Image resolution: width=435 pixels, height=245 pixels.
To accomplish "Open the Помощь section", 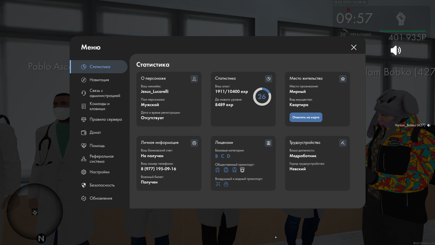I will pos(99,146).
